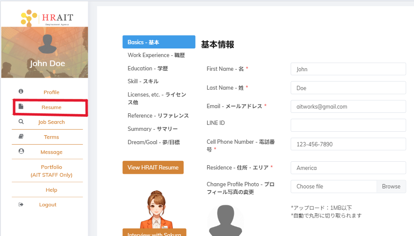The width and height of the screenshot is (414, 236).
Task: Click the Email address input field
Action: (348, 106)
